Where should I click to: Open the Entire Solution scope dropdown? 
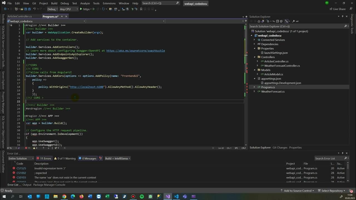click(x=21, y=158)
